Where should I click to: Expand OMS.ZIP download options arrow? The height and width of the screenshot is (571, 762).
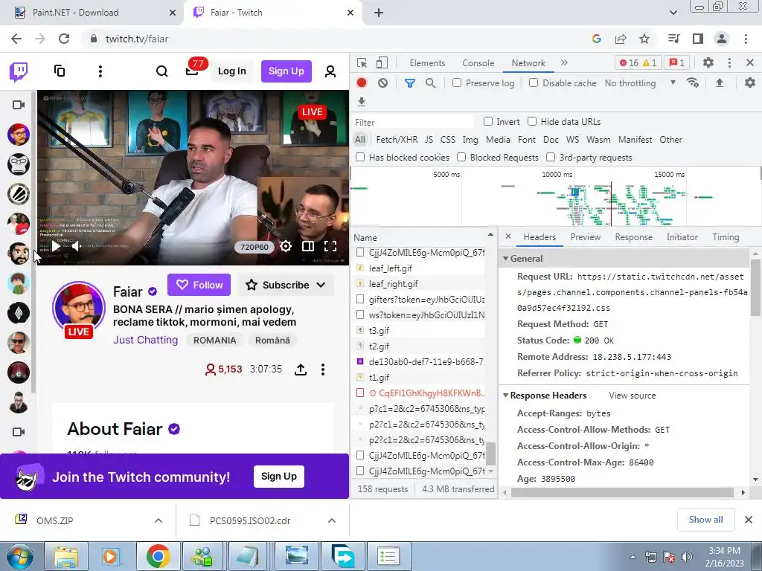pyautogui.click(x=159, y=520)
